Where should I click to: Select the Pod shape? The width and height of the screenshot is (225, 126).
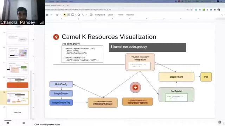click(206, 77)
